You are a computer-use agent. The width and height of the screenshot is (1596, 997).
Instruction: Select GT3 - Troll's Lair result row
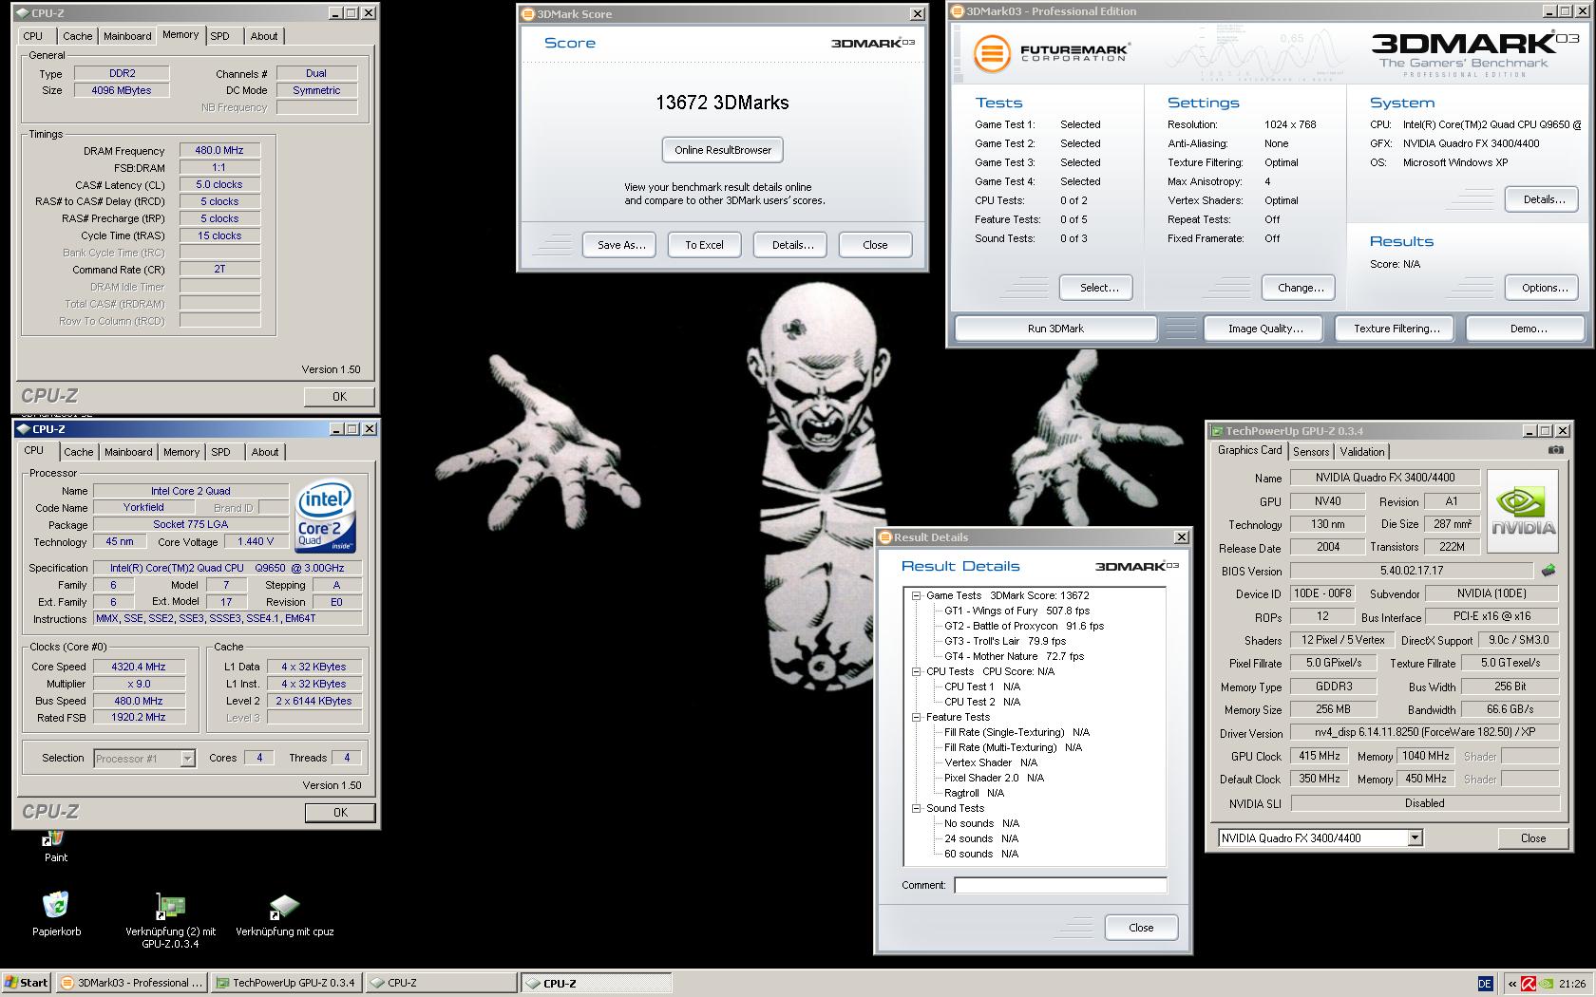(x=1005, y=641)
